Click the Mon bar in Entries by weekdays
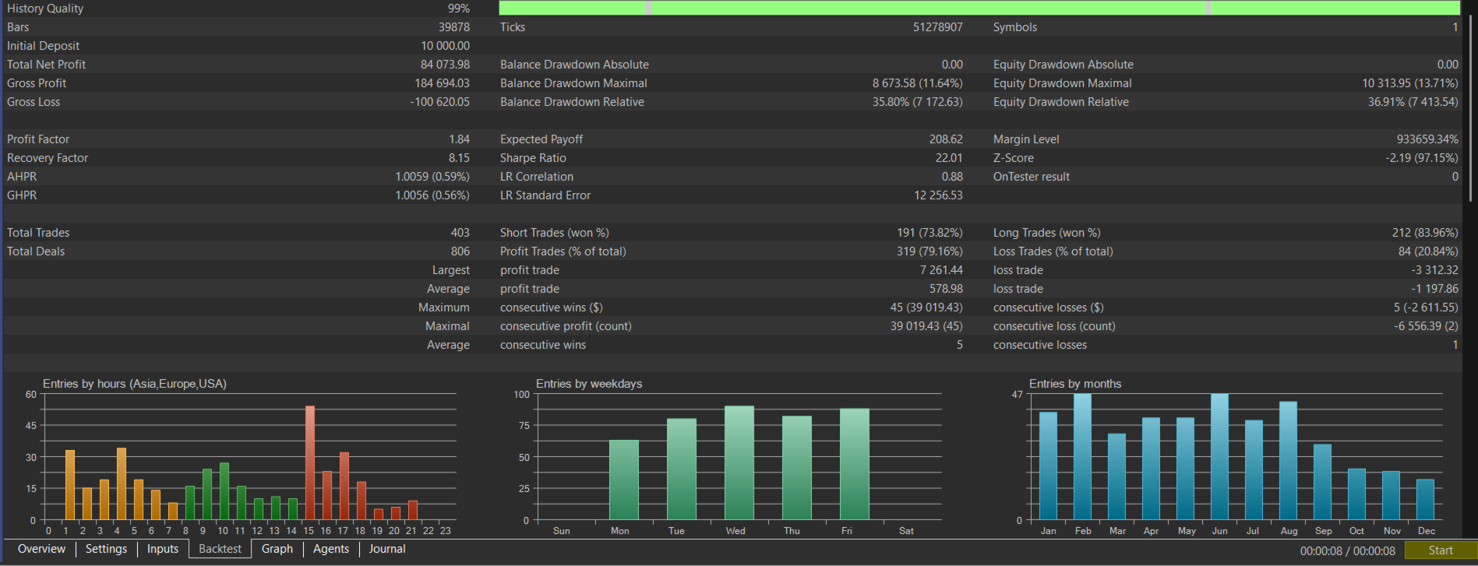 (x=623, y=480)
